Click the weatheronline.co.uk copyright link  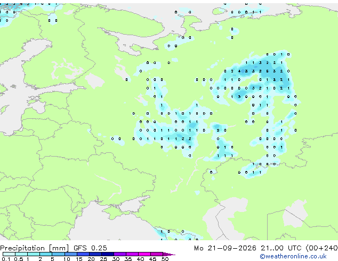[x=293, y=256]
